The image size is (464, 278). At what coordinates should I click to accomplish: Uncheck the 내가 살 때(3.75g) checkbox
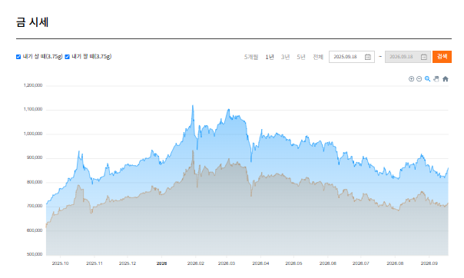(x=18, y=57)
